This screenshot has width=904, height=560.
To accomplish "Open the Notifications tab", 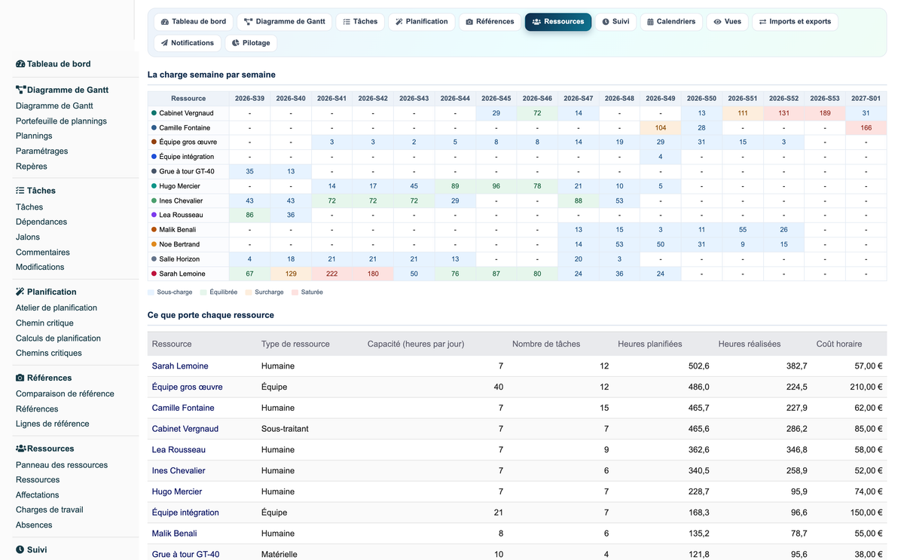I will pyautogui.click(x=188, y=43).
